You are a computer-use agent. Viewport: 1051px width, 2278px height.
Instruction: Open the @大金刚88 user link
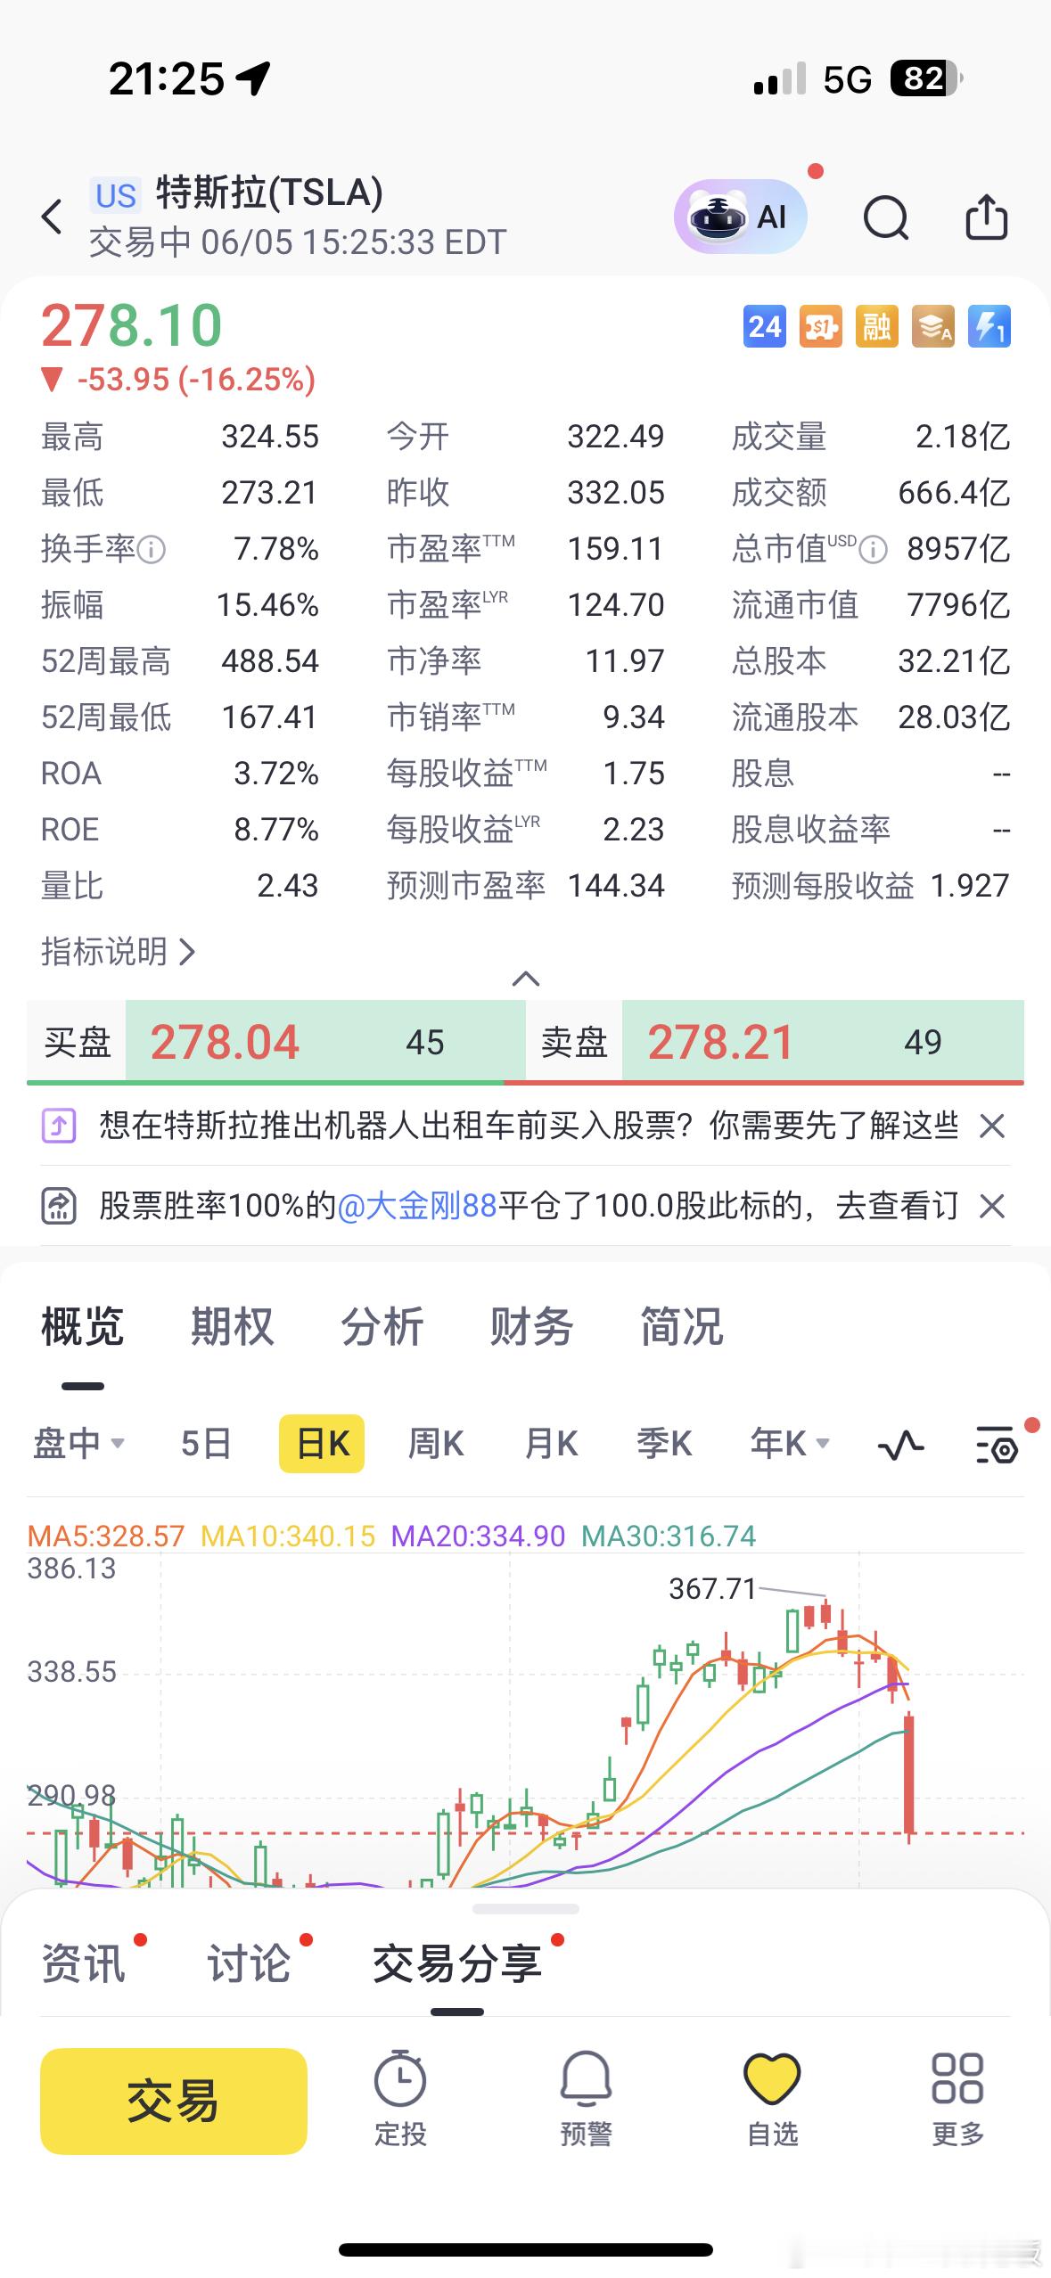pyautogui.click(x=417, y=1207)
